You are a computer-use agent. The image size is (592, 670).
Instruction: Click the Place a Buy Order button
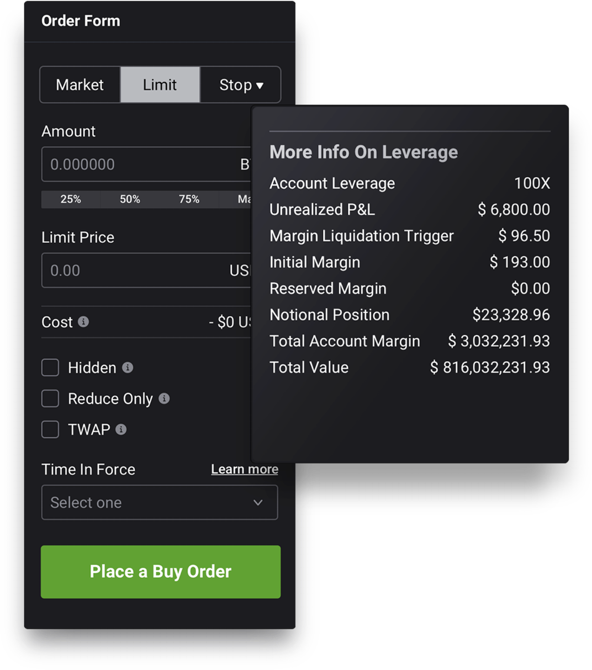[x=161, y=572]
